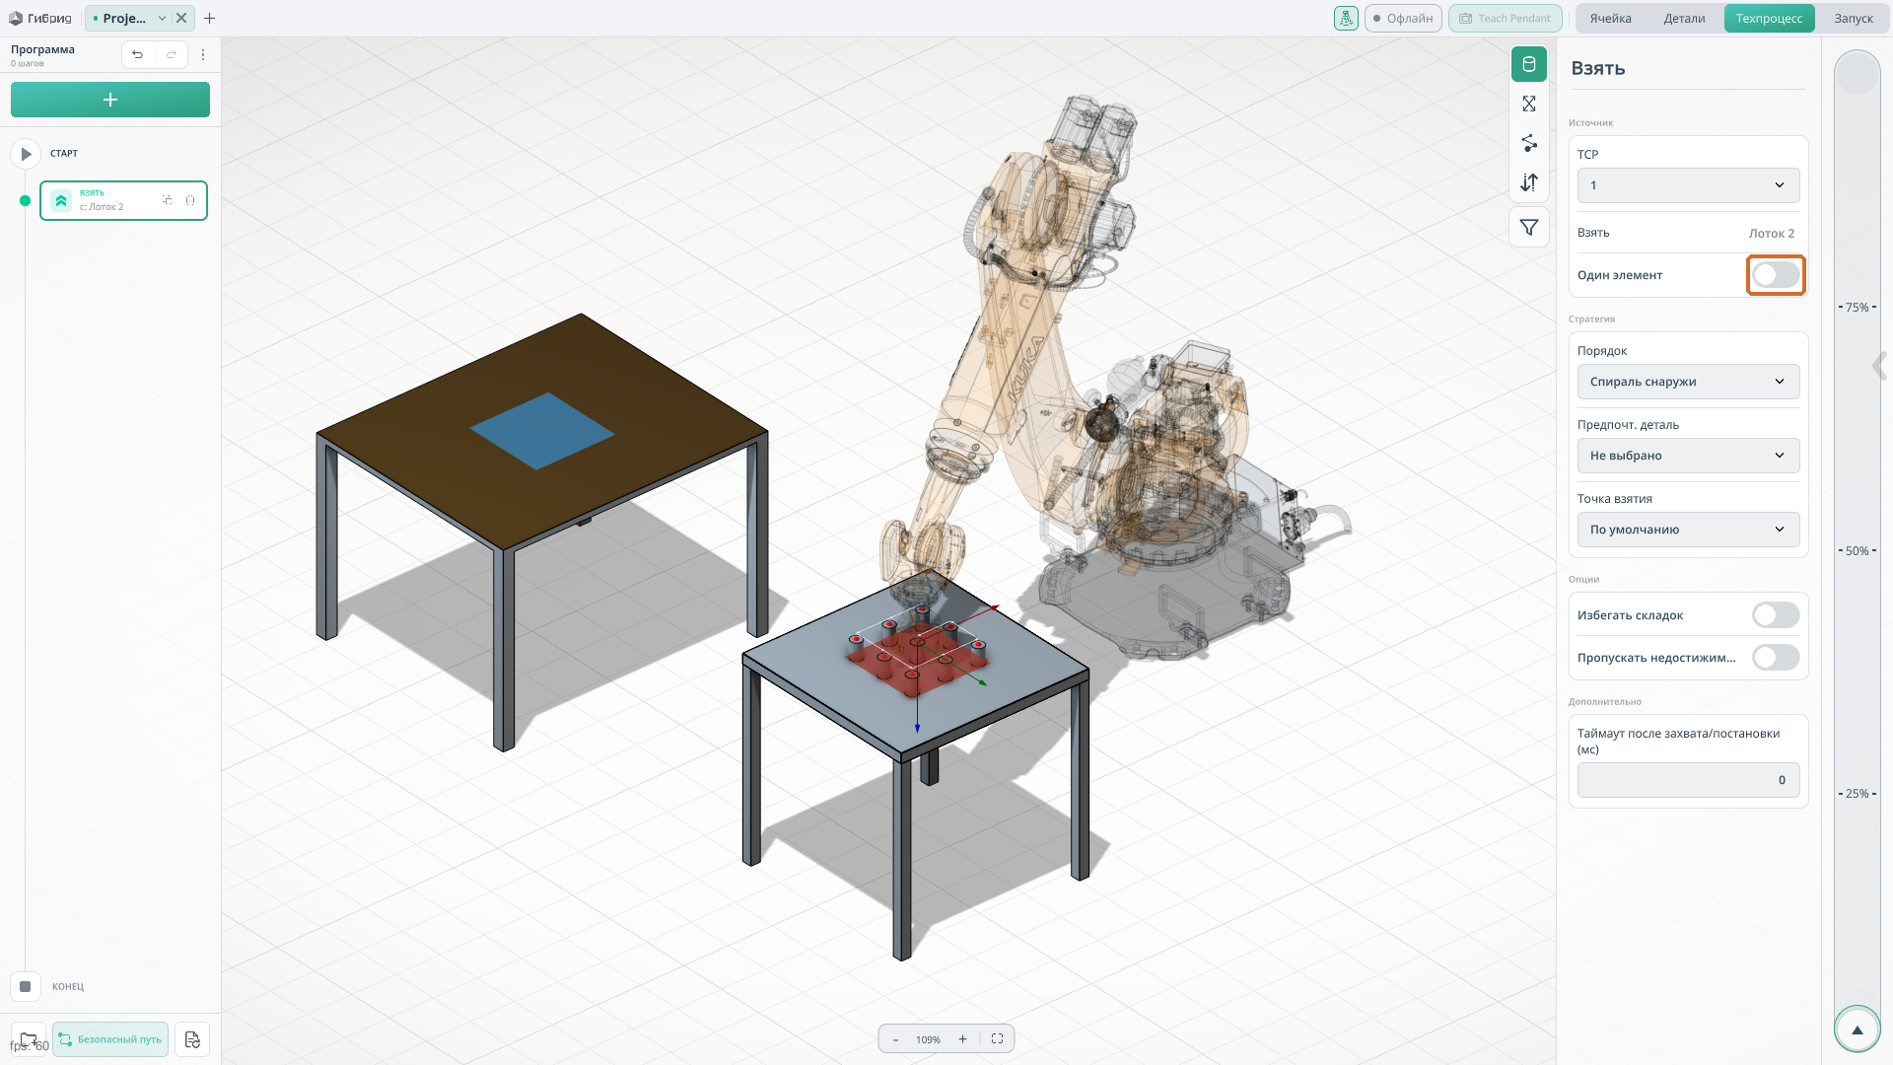Image resolution: width=1893 pixels, height=1065 pixels.
Task: Enable the Пропускать недостижим... toggle
Action: click(x=1776, y=658)
